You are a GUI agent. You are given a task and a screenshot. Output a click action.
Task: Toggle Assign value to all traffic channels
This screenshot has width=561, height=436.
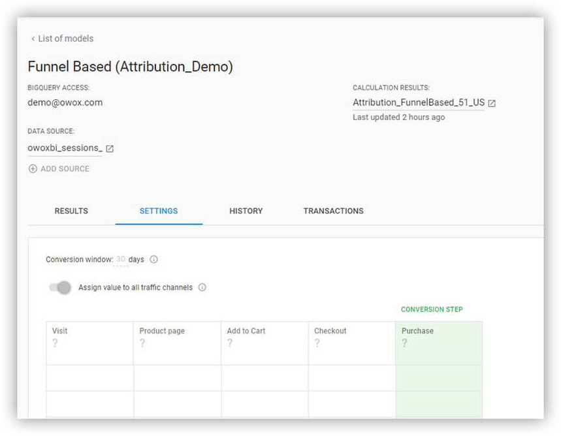tap(60, 288)
